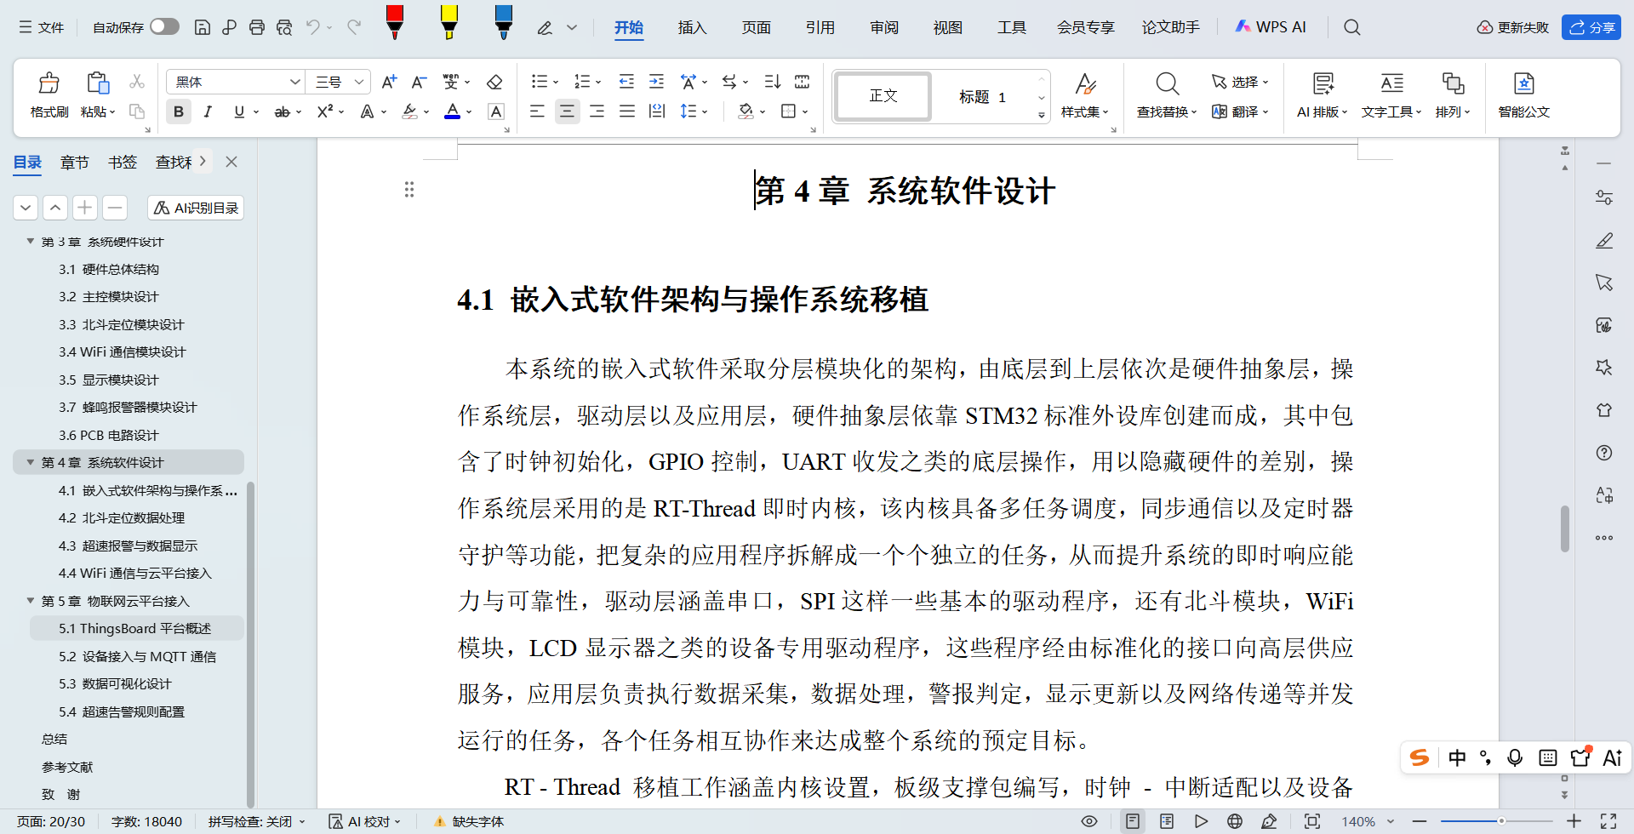The height and width of the screenshot is (834, 1634).
Task: Click the Decrease indent icon
Action: coord(626,82)
